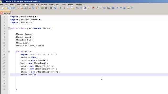Open the Settings menu

pyautogui.click(x=44, y=4)
